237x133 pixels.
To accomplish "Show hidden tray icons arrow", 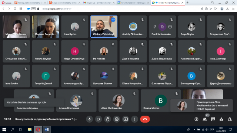I will [x=194, y=130].
